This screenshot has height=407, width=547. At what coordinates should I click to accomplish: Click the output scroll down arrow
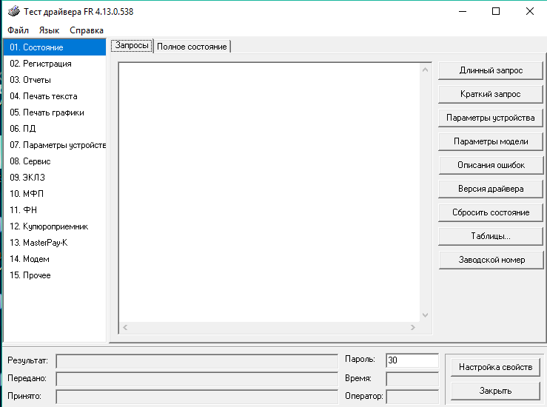(x=425, y=315)
